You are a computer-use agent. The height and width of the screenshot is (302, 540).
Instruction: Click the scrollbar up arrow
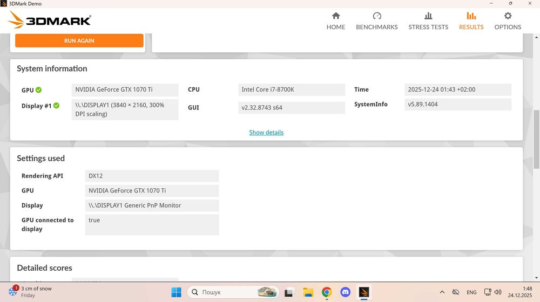(537, 37)
